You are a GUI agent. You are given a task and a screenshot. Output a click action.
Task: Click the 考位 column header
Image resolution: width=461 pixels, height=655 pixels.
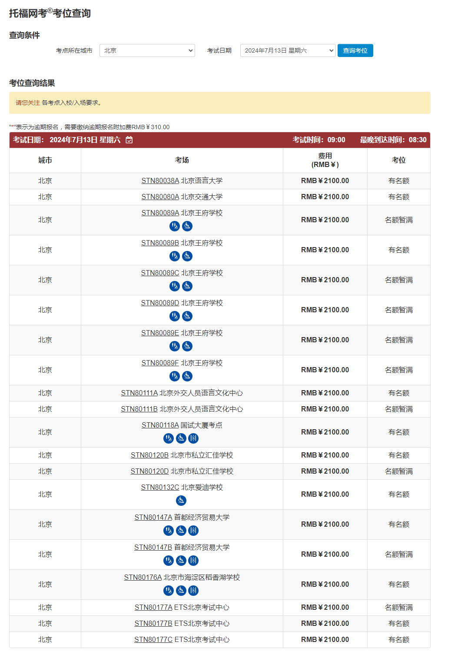pos(399,160)
